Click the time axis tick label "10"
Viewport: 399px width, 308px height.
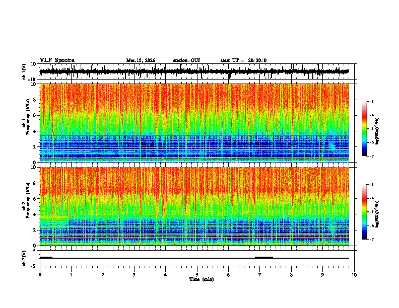point(354,275)
